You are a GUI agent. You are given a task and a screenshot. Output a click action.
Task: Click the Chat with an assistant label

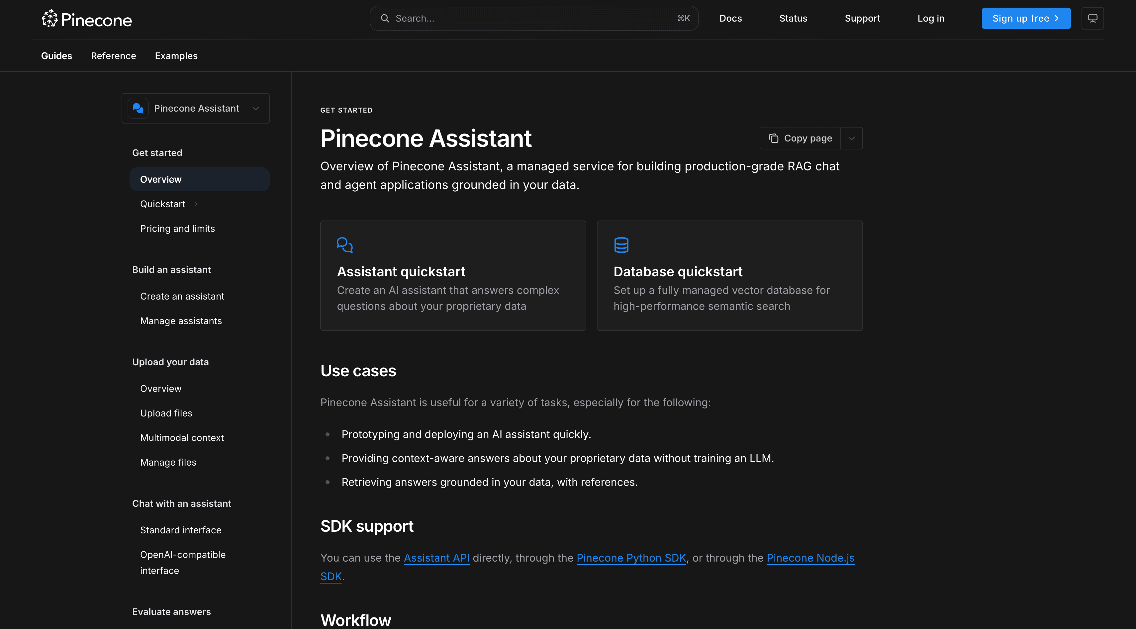[x=182, y=504]
